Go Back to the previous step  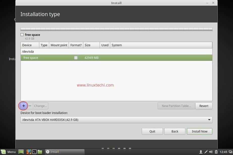pos(175,131)
